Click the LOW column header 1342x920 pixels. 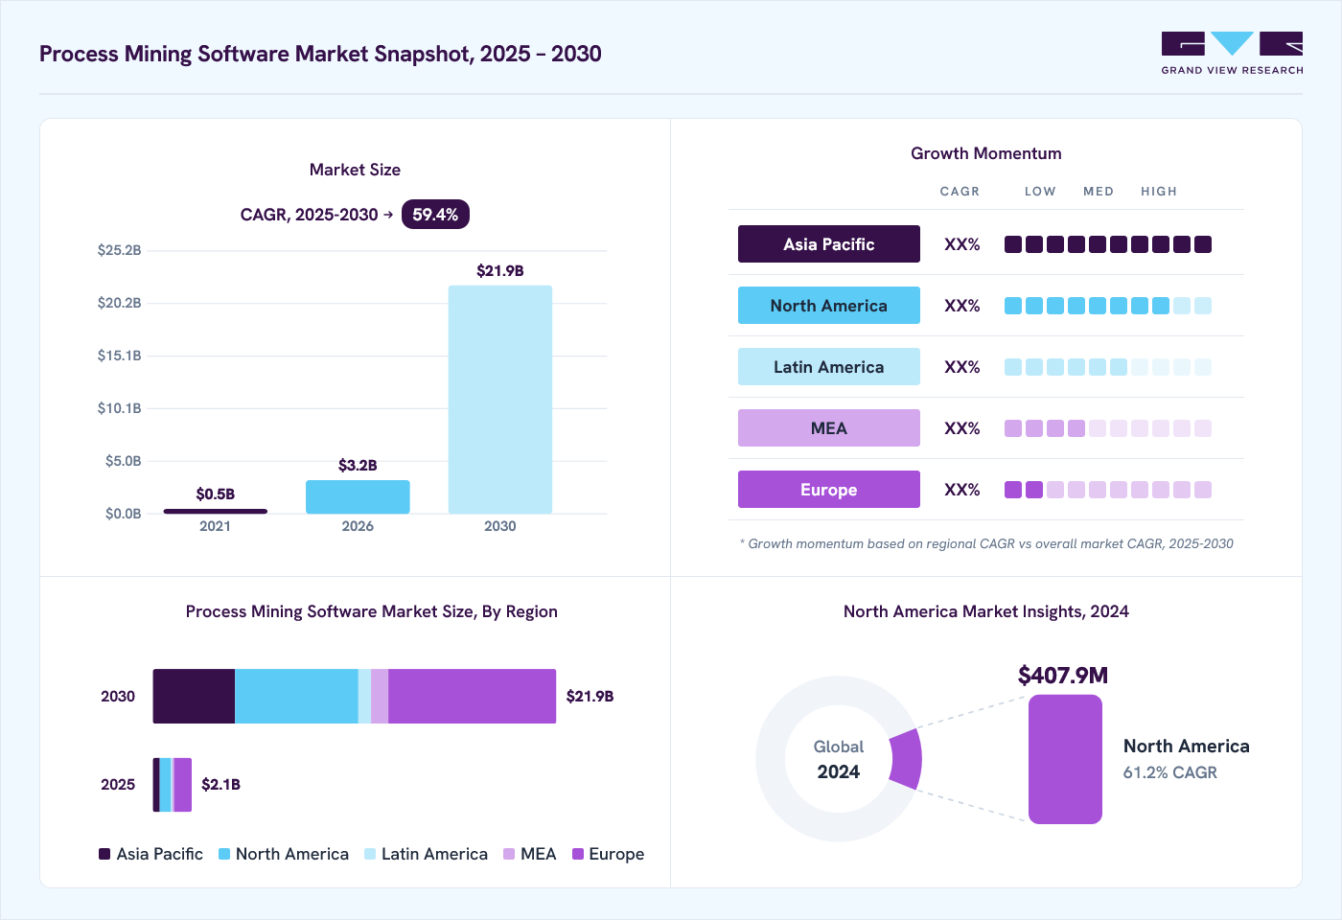pyautogui.click(x=1040, y=192)
